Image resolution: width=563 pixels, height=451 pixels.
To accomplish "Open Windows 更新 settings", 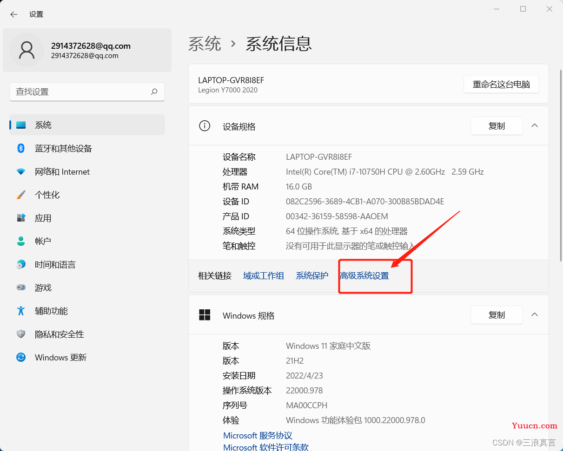I will 87,357.
